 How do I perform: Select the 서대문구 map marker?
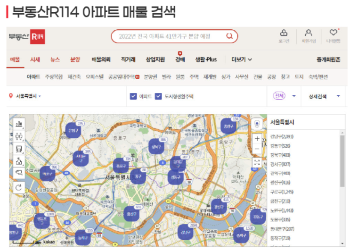coord(81,158)
